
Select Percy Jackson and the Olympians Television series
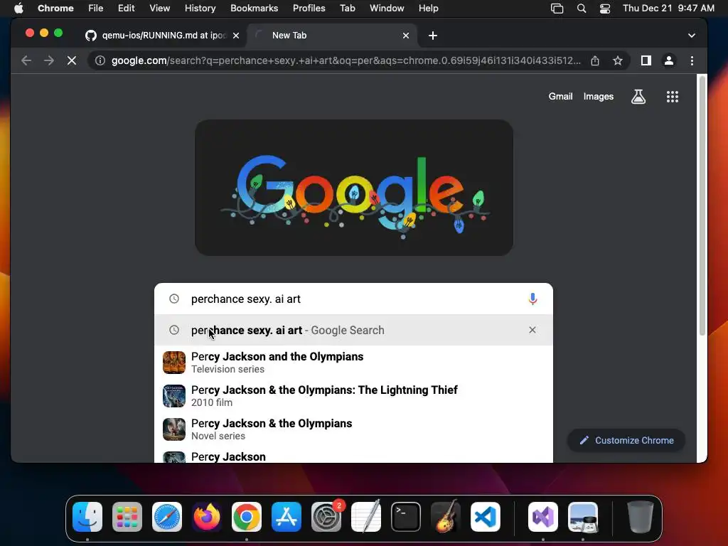tap(353, 362)
